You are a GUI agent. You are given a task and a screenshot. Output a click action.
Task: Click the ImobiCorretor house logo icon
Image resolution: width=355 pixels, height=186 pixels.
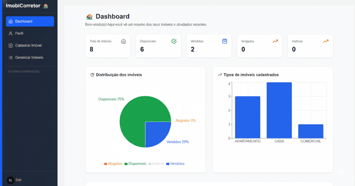click(x=46, y=6)
